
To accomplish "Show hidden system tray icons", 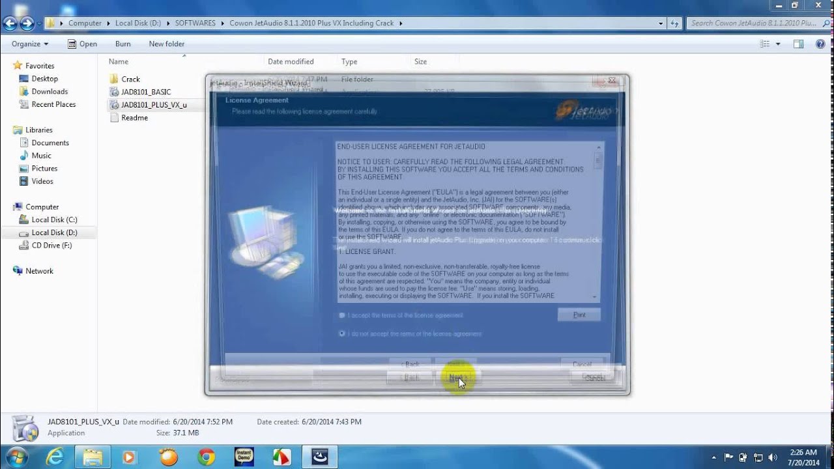I will 714,457.
